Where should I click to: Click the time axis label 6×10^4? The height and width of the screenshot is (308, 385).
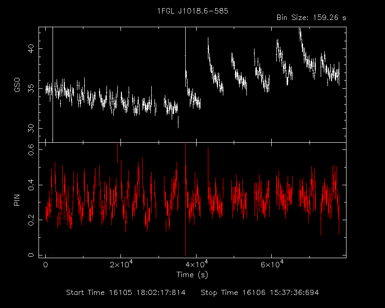point(272,264)
